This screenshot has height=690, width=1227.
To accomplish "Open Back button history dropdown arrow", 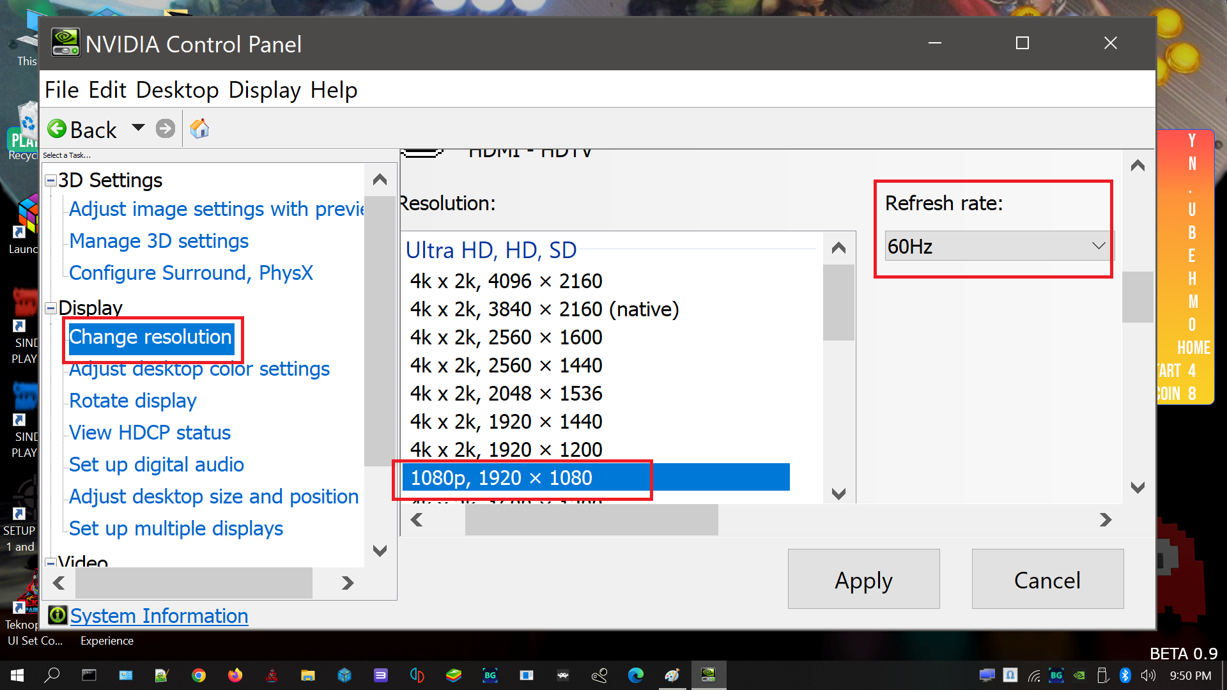I will point(138,128).
